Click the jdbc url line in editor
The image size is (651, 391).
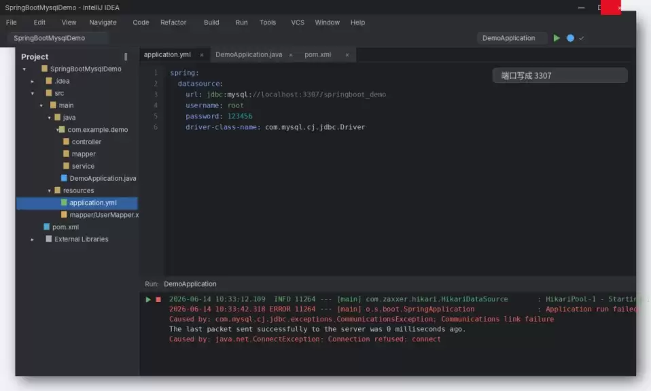click(285, 95)
